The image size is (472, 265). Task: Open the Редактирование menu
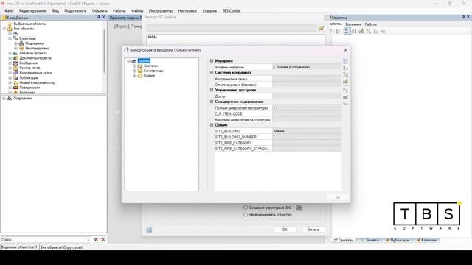click(32, 10)
